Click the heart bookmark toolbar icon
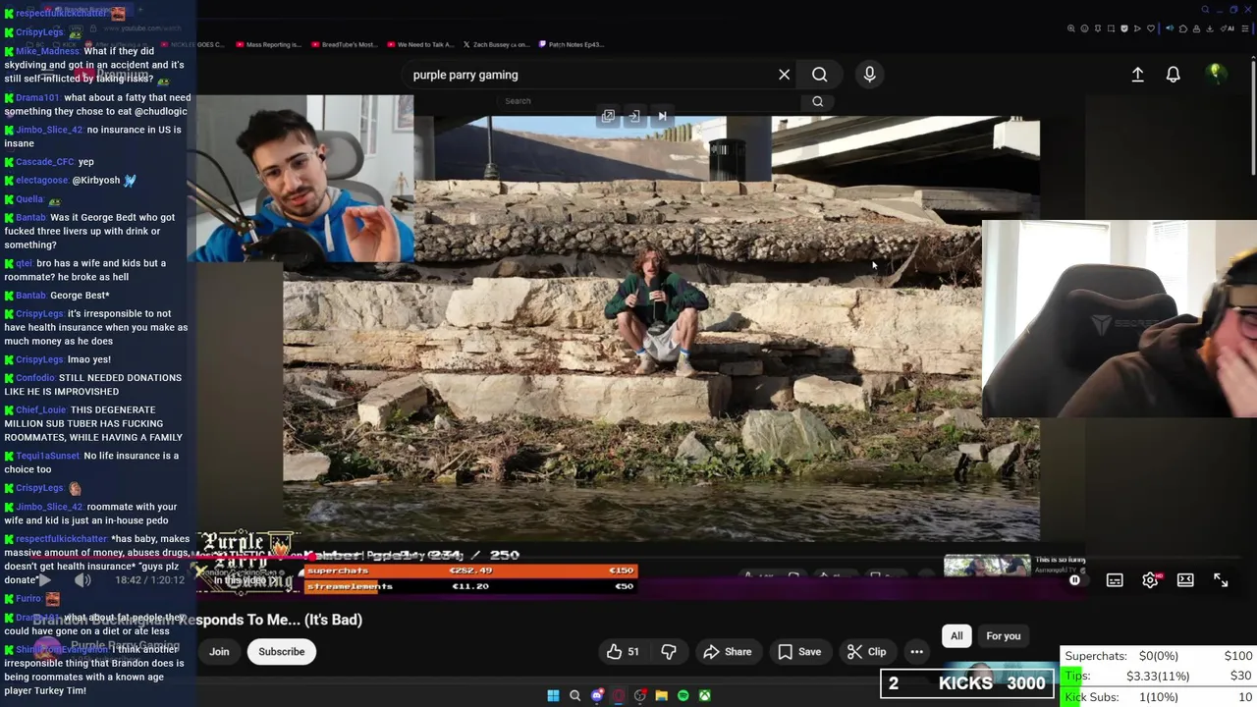 tap(1151, 28)
